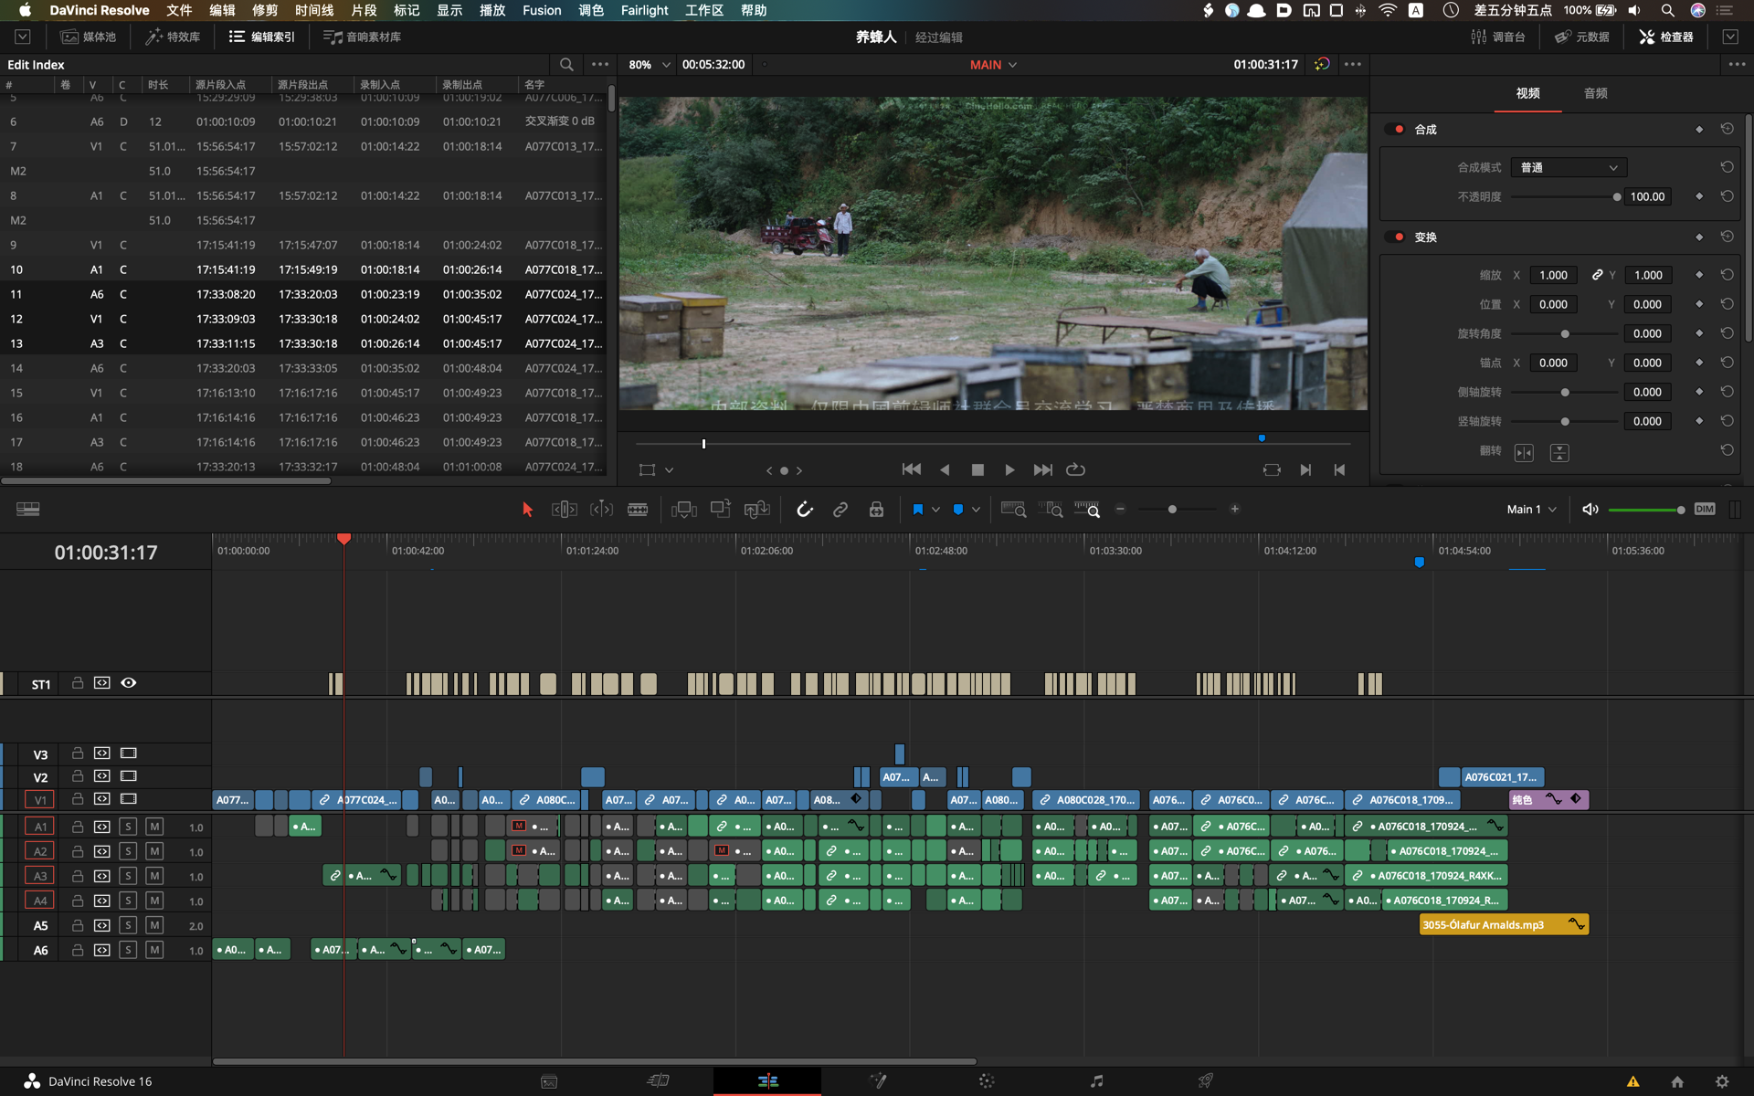
Task: Open the 合成模式 普通 dropdown
Action: point(1568,168)
